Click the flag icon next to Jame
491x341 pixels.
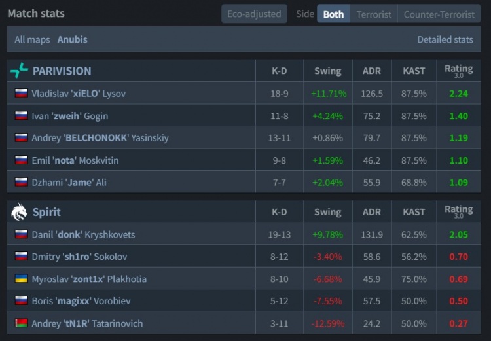21,183
